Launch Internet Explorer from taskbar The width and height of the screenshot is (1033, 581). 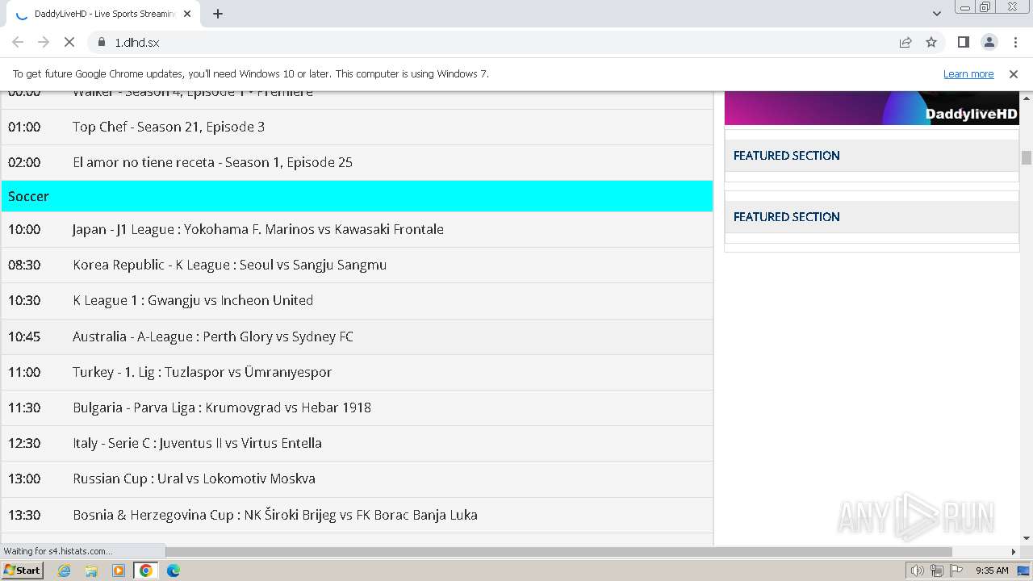coord(64,571)
